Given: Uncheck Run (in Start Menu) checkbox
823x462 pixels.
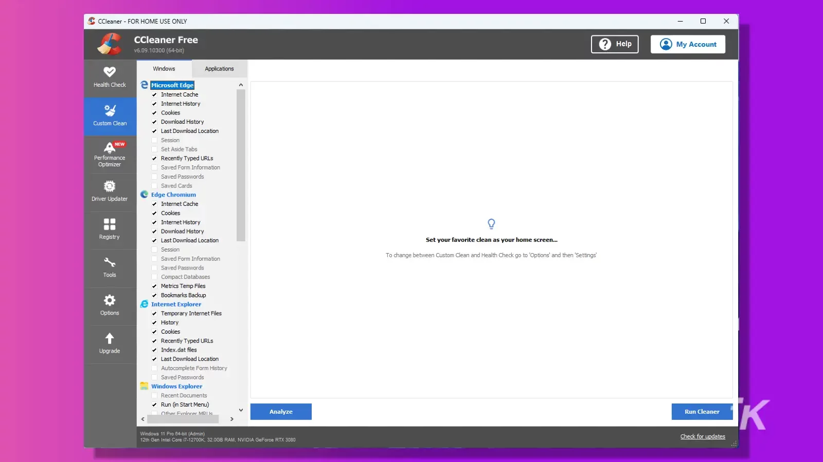Looking at the screenshot, I should [x=154, y=405].
